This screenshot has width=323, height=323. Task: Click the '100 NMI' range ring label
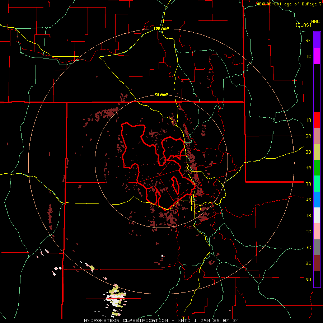pos(161,28)
